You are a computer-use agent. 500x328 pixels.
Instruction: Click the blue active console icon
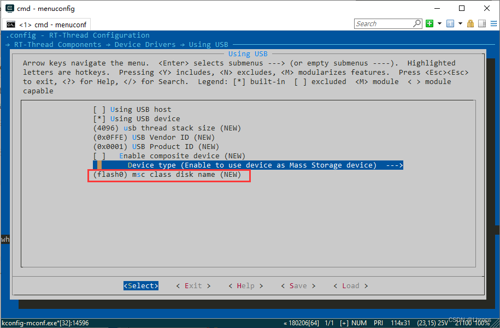pyautogui.click(x=450, y=23)
